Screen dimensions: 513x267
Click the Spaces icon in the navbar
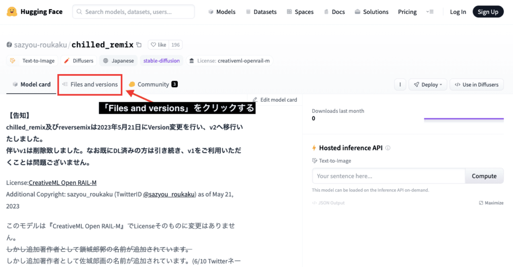pyautogui.click(x=289, y=12)
